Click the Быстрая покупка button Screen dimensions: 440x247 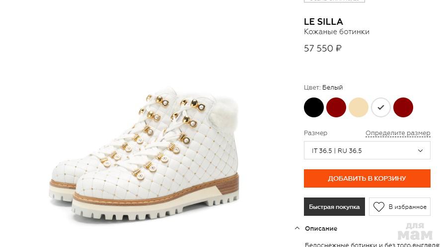334,207
